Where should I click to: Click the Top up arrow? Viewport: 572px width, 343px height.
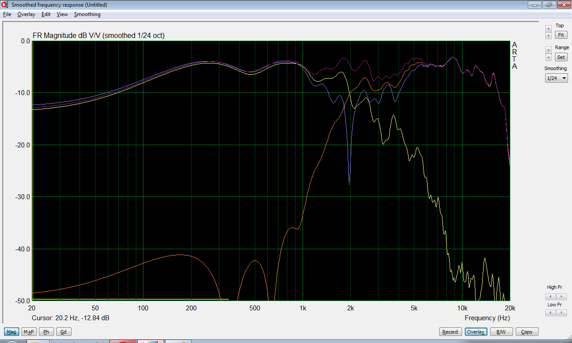point(549,29)
